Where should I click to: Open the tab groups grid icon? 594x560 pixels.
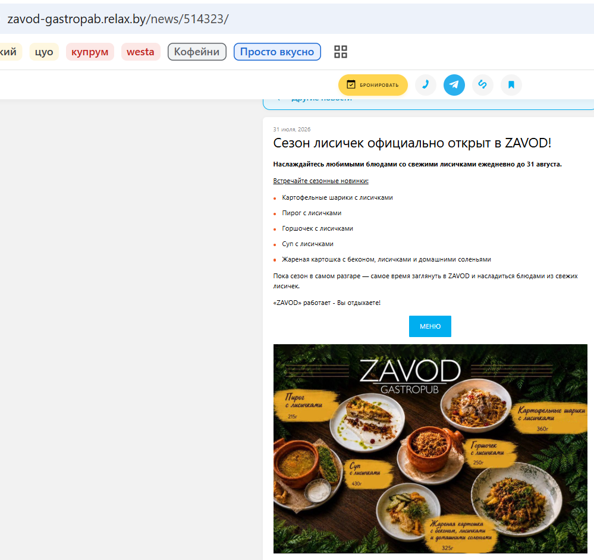341,52
